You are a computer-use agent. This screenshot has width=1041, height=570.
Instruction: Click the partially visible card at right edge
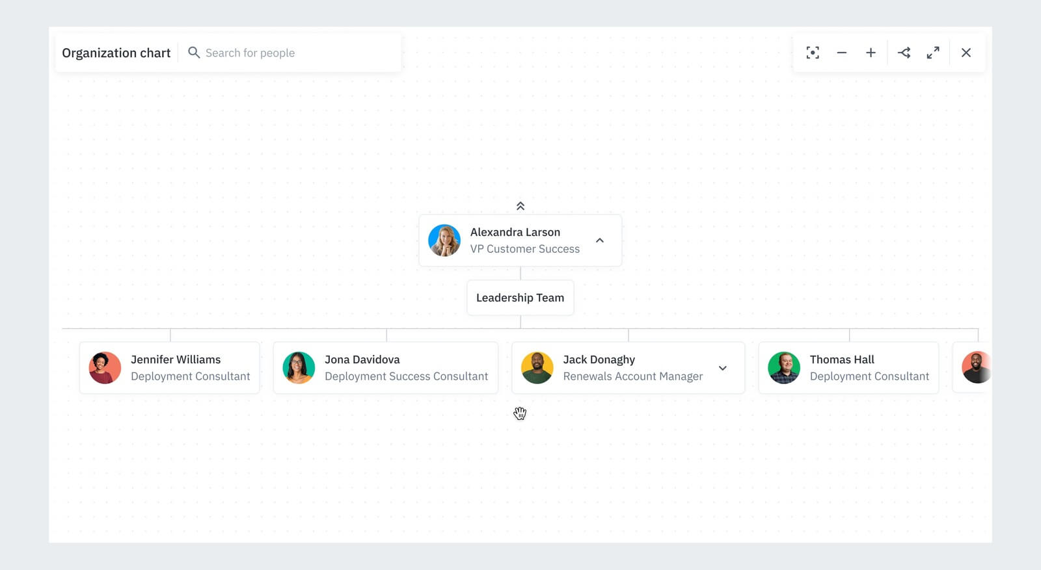[x=976, y=367]
